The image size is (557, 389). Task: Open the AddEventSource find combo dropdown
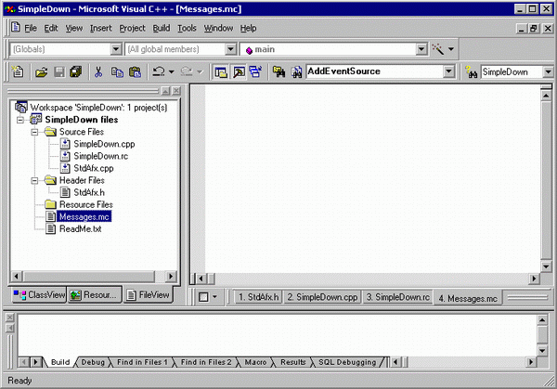coord(448,71)
